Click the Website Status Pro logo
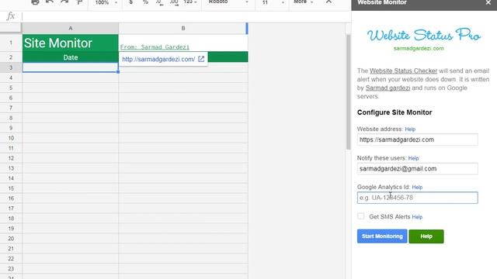Viewport: 497px width, 279px height. point(424,35)
